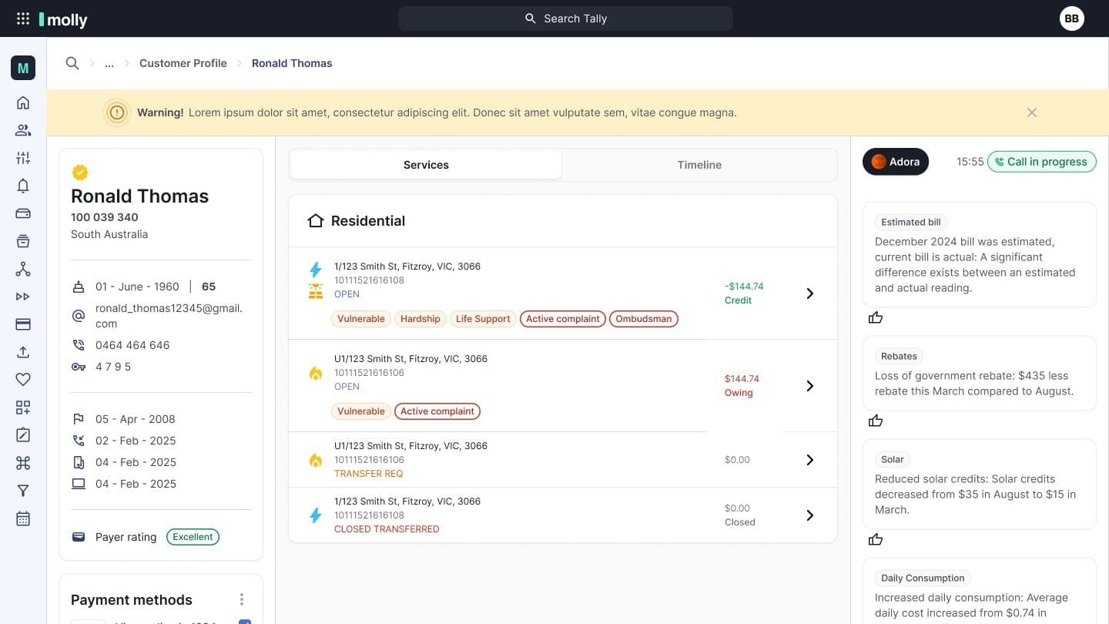Click the M workspace logo in sidebar
1109x624 pixels.
click(23, 68)
